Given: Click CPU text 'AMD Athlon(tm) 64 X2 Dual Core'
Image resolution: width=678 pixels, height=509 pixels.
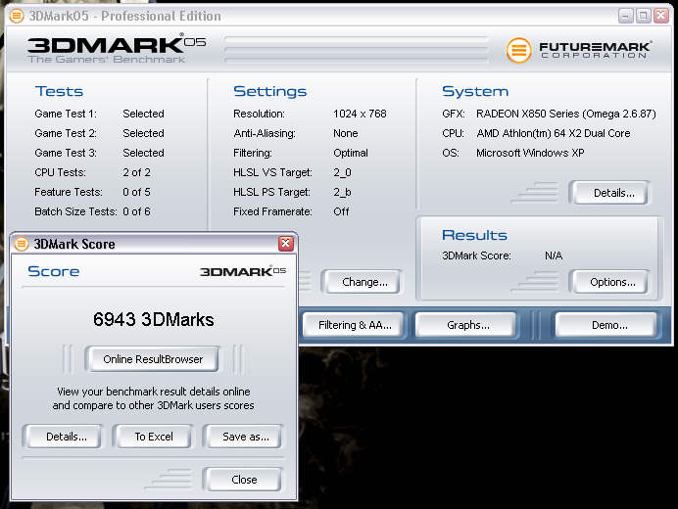Looking at the screenshot, I should coord(554,133).
